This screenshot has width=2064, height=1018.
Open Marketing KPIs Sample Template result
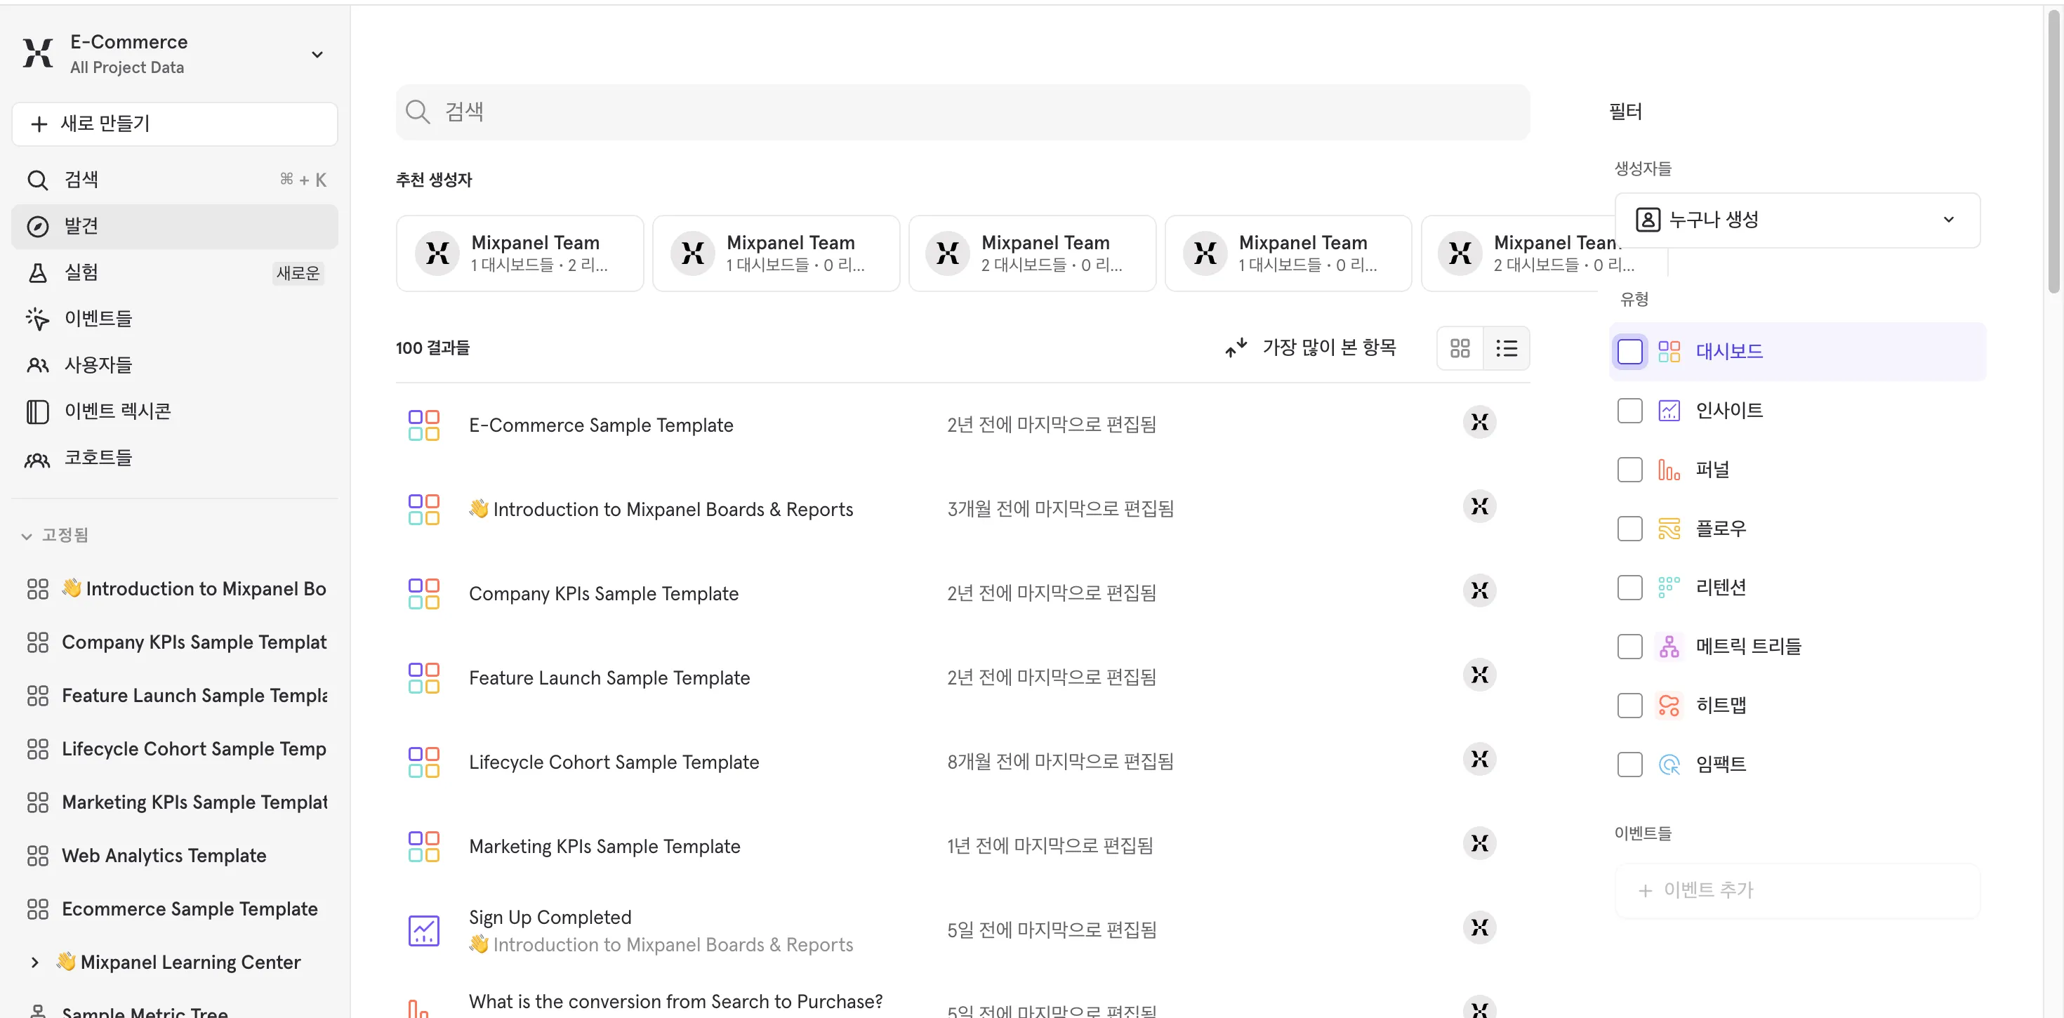[604, 846]
